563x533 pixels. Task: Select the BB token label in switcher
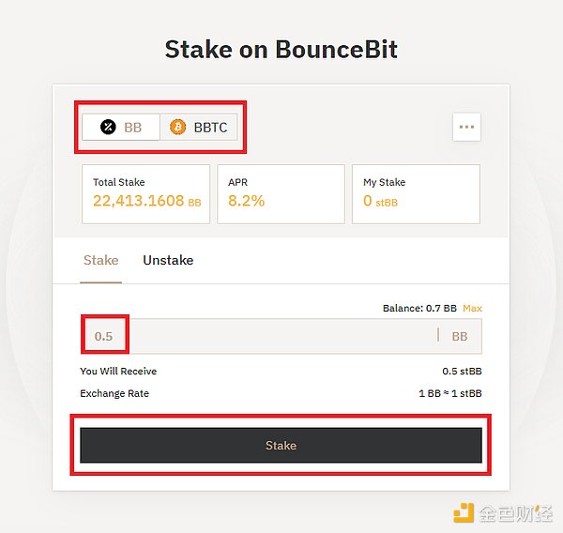tap(132, 127)
